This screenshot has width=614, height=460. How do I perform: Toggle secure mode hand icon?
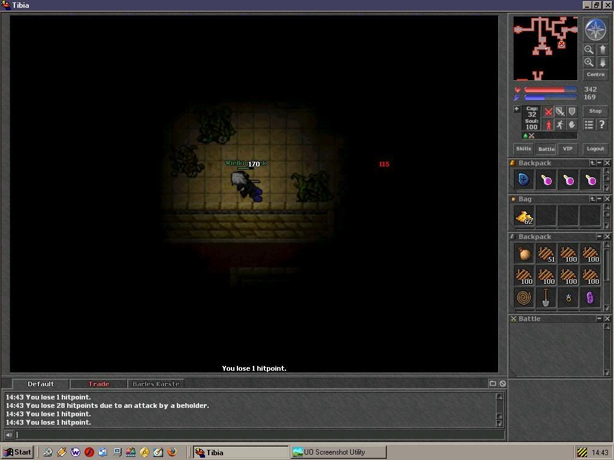(x=571, y=125)
